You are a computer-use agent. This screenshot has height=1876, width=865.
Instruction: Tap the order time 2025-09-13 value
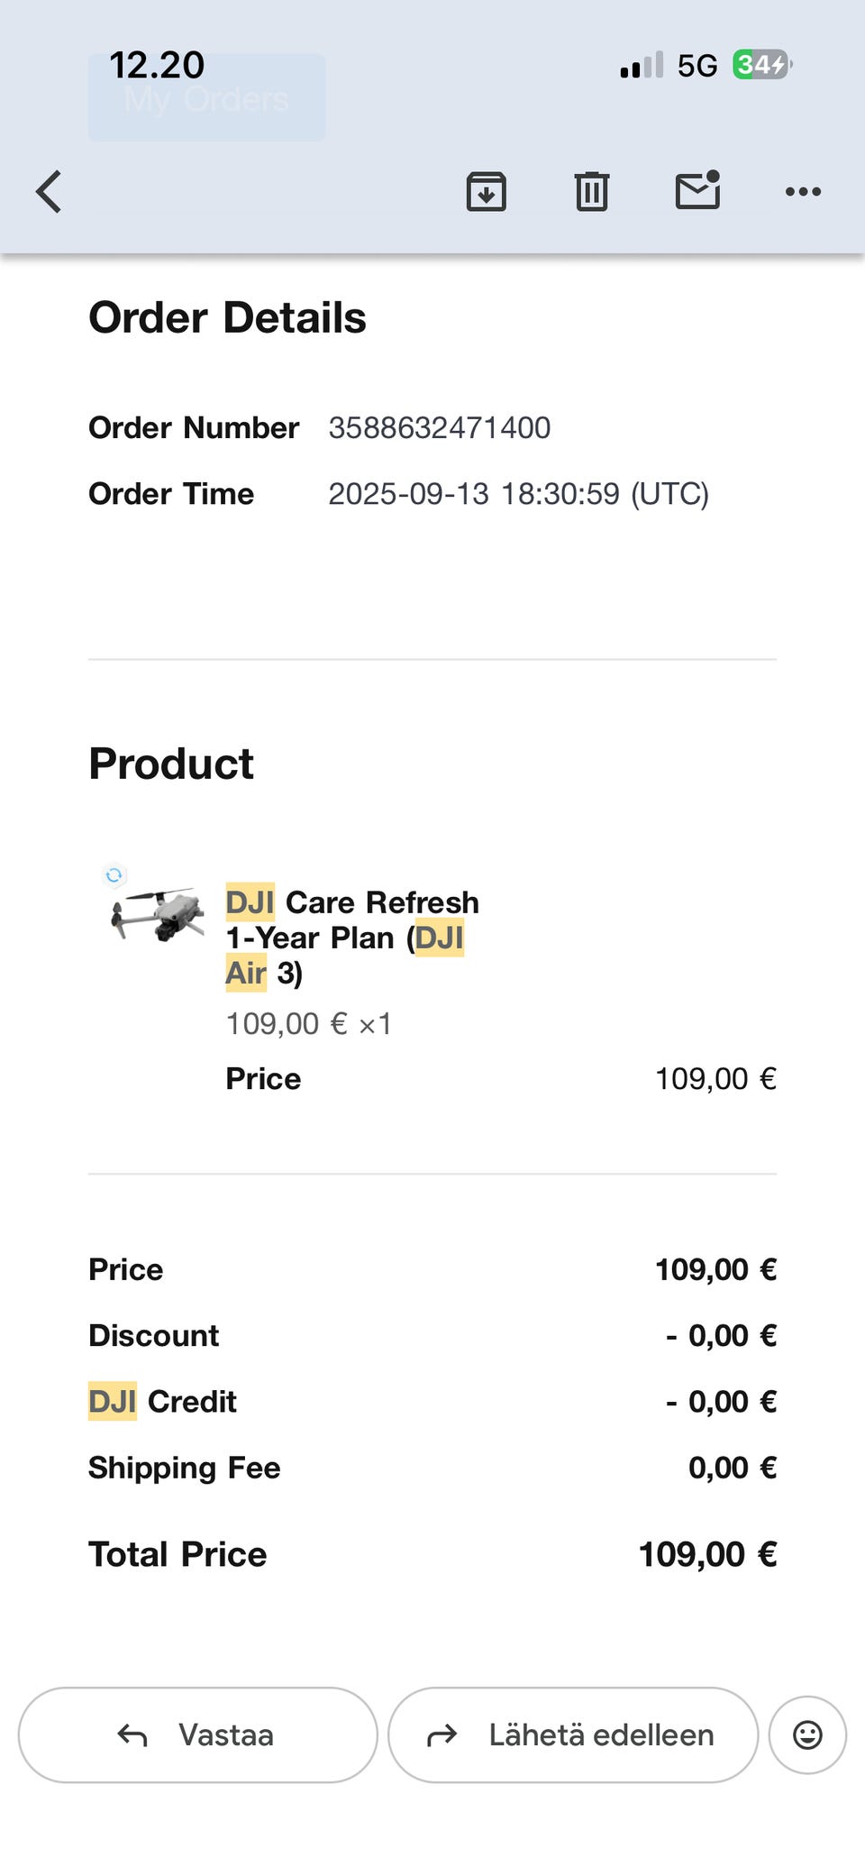click(518, 494)
